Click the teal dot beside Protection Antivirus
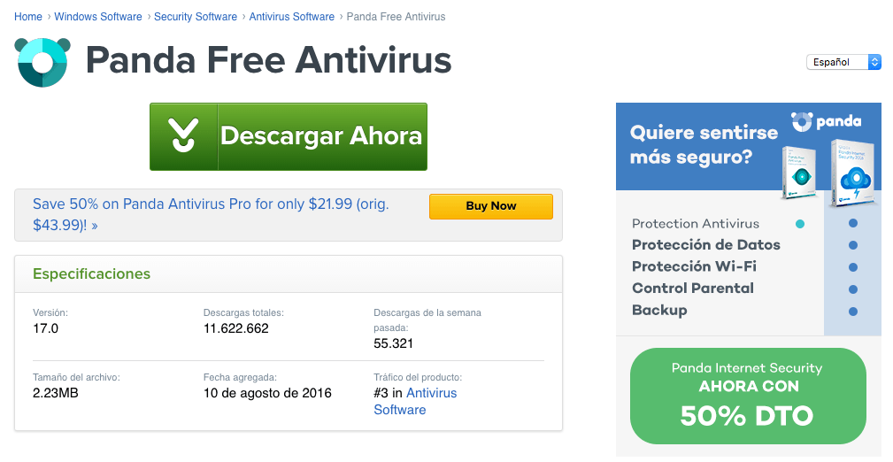The image size is (893, 462). pyautogui.click(x=800, y=224)
